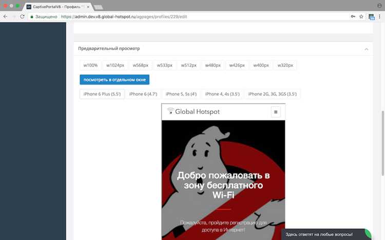
Task: Click the Global Hotspot wifi logo
Action: point(170,111)
